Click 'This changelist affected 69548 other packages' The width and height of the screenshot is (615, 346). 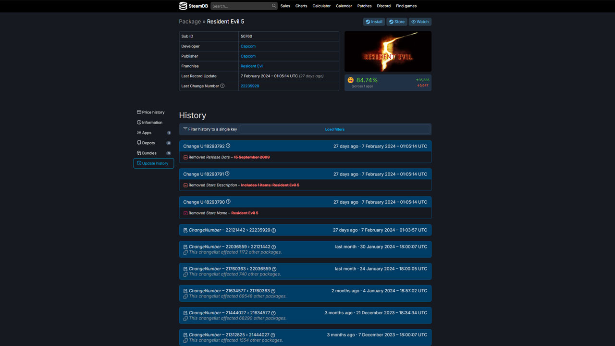pyautogui.click(x=237, y=297)
